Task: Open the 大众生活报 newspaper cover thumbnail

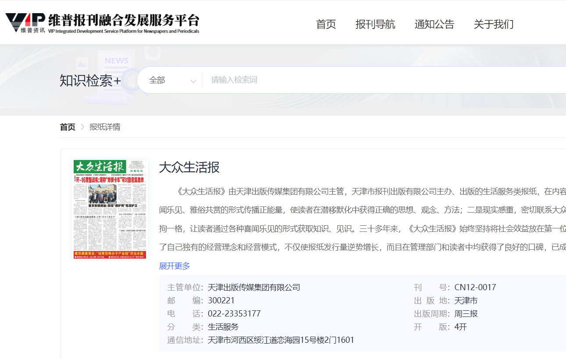Action: [110, 209]
